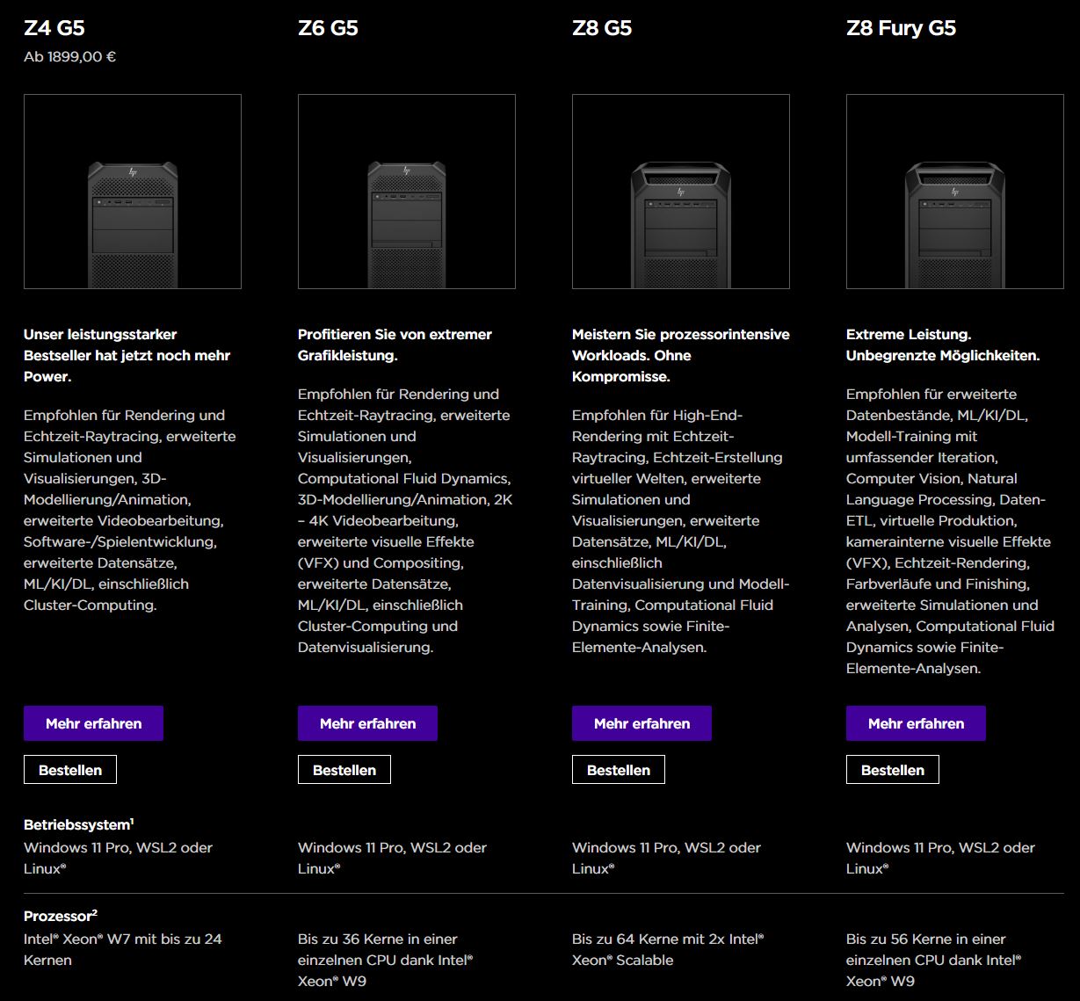Click 'Bis zu 64 Kerne mit 2x Intel' text

[668, 949]
